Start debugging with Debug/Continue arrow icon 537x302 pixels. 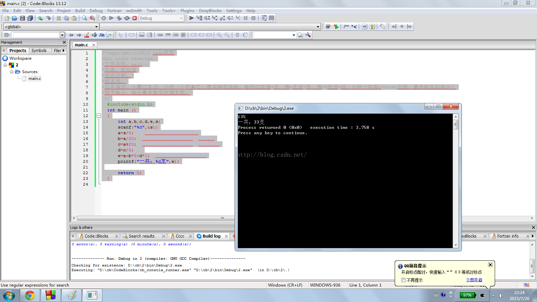click(x=191, y=18)
